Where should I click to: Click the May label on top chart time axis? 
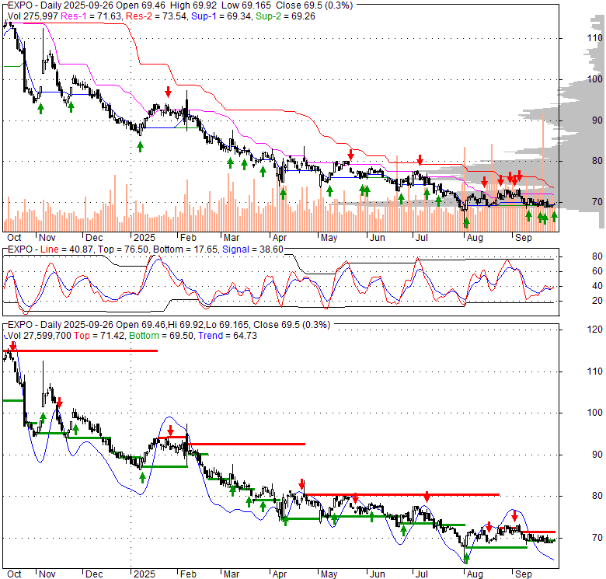[x=329, y=238]
